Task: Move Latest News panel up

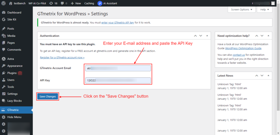Action: click(256, 75)
